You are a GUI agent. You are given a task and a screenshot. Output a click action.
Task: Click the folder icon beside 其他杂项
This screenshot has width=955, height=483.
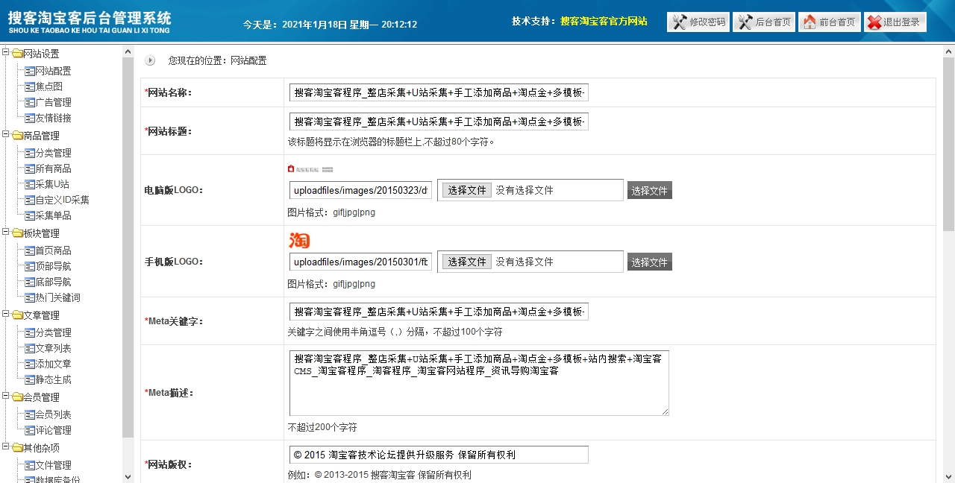pyautogui.click(x=17, y=448)
